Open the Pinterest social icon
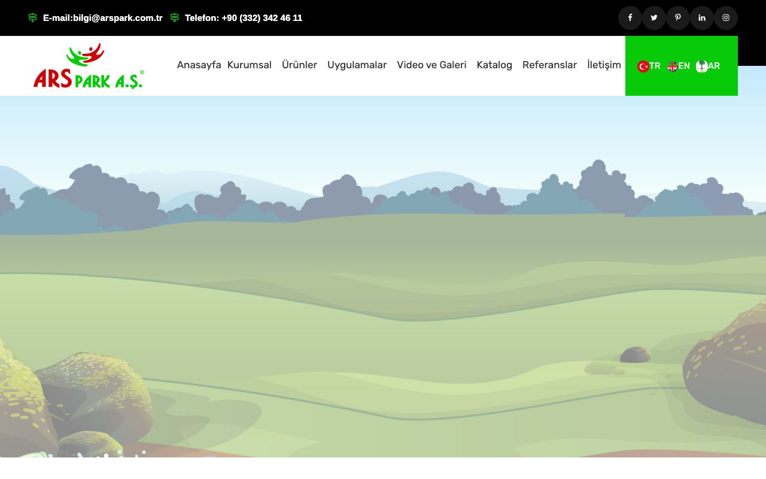The image size is (766, 479). (x=677, y=18)
